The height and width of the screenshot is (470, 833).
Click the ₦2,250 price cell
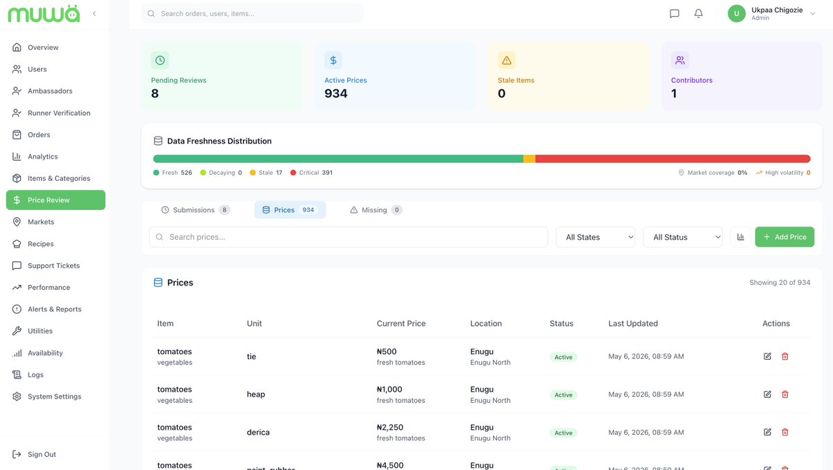pyautogui.click(x=390, y=428)
